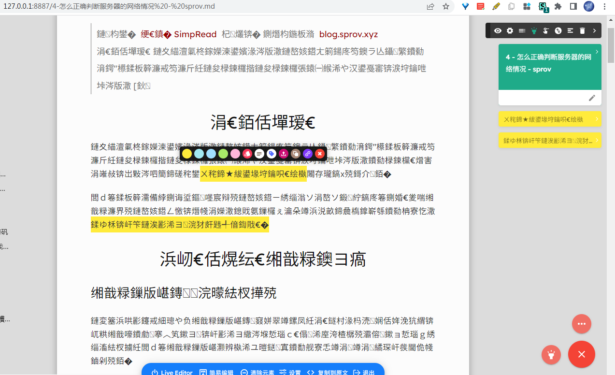The height and width of the screenshot is (375, 615).
Task: Pick the pink highlight color swatch
Action: click(235, 153)
